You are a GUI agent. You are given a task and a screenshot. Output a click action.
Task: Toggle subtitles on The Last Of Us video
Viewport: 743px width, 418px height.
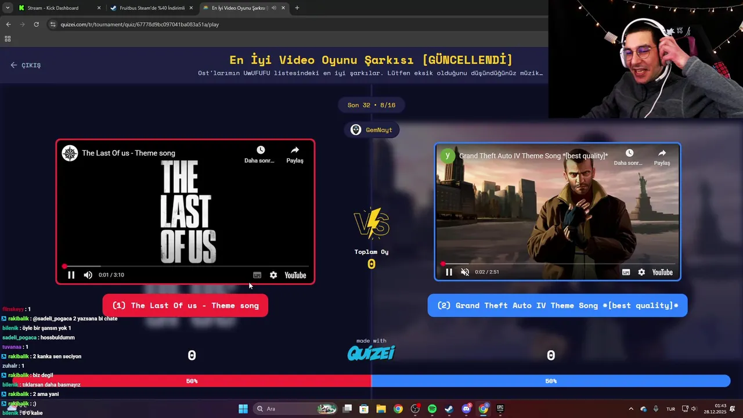257,275
